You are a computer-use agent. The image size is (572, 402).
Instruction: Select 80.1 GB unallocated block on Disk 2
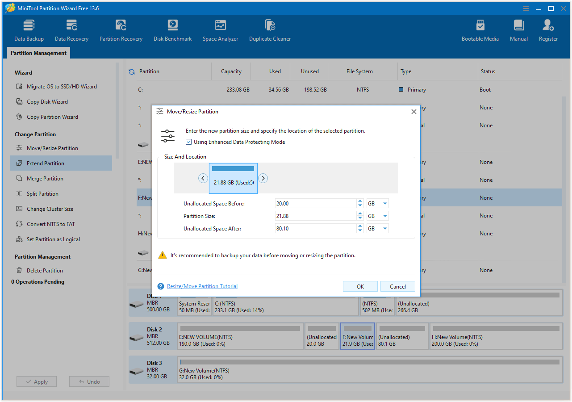(402, 336)
